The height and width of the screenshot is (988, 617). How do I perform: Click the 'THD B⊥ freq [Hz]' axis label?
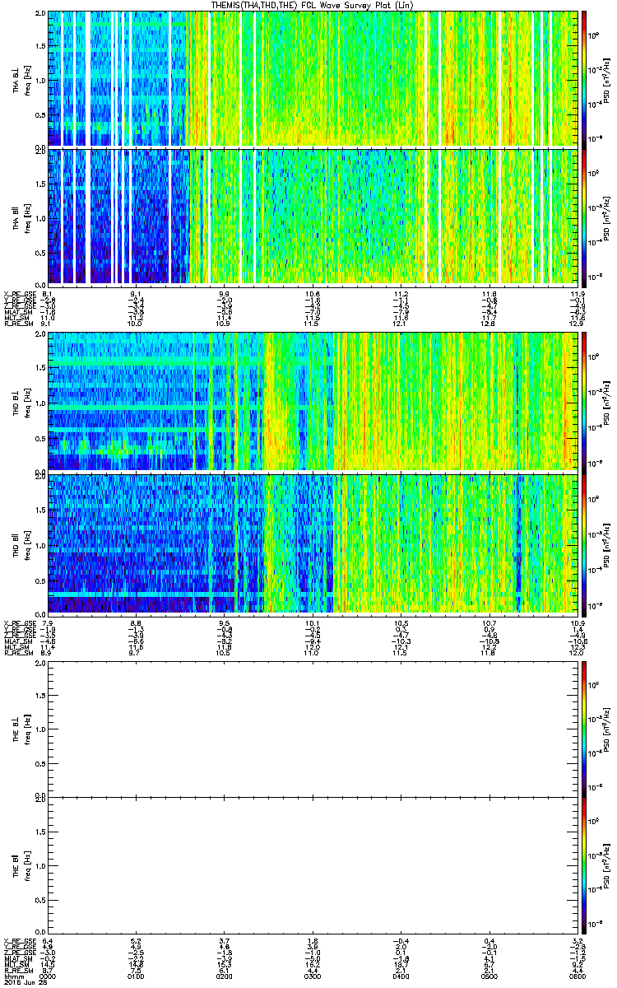(21, 402)
